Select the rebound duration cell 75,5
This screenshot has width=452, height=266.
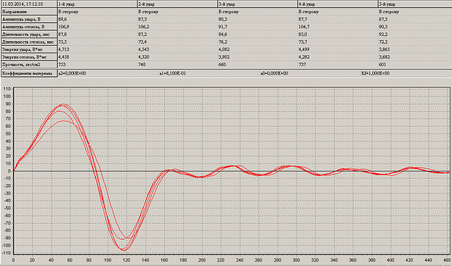[x=63, y=42]
